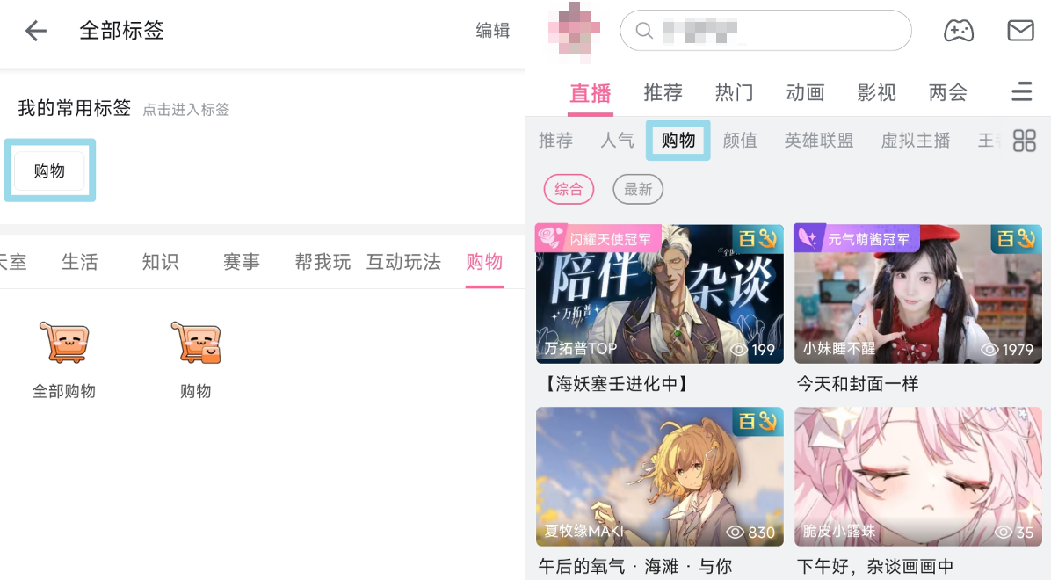Switch to the 推荐 top tab
The width and height of the screenshot is (1051, 580).
pos(663,92)
